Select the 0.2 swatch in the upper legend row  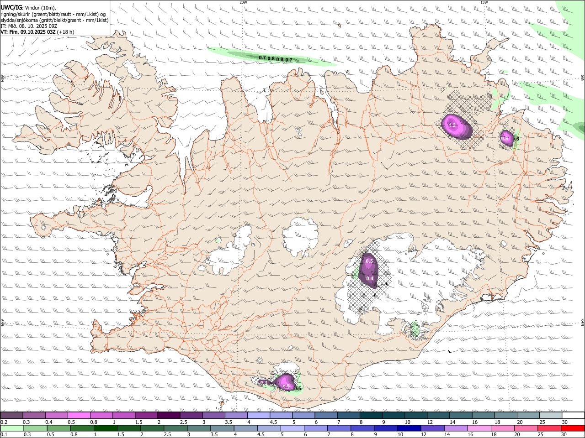[x=11, y=416]
